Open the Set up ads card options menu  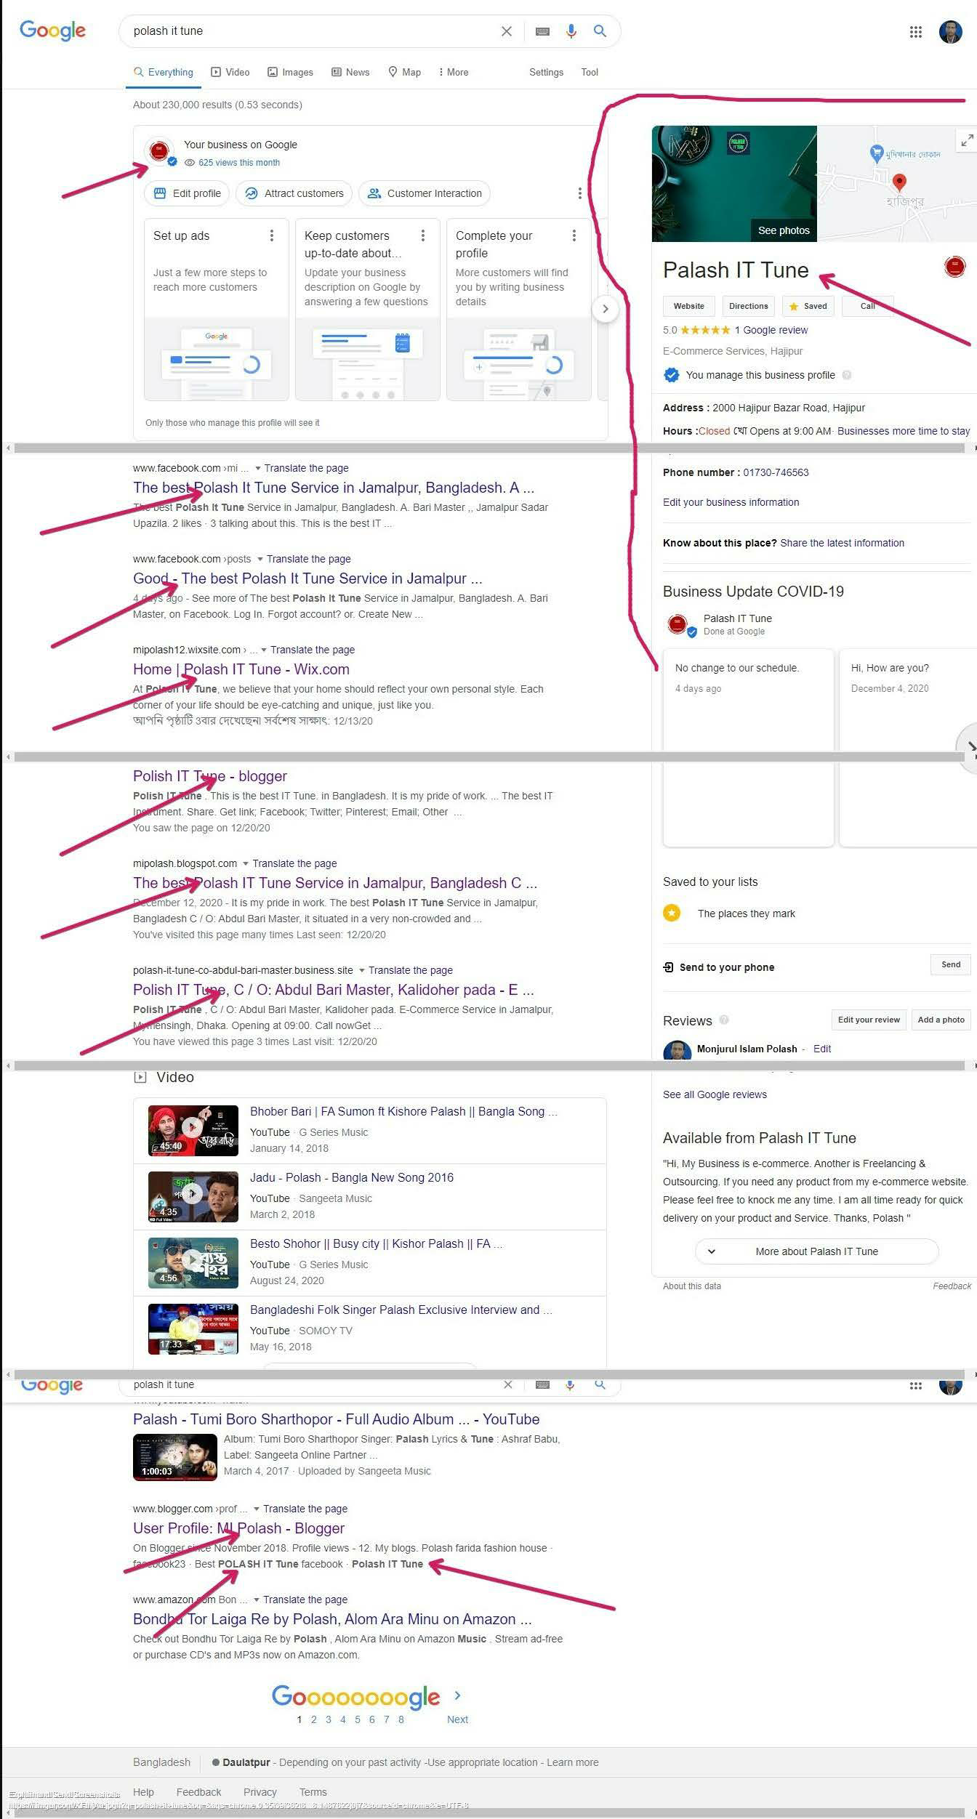(272, 235)
